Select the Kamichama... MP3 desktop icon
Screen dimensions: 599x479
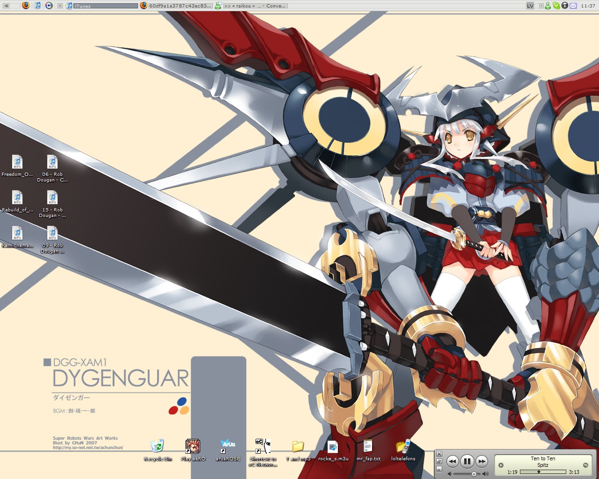pyautogui.click(x=17, y=237)
